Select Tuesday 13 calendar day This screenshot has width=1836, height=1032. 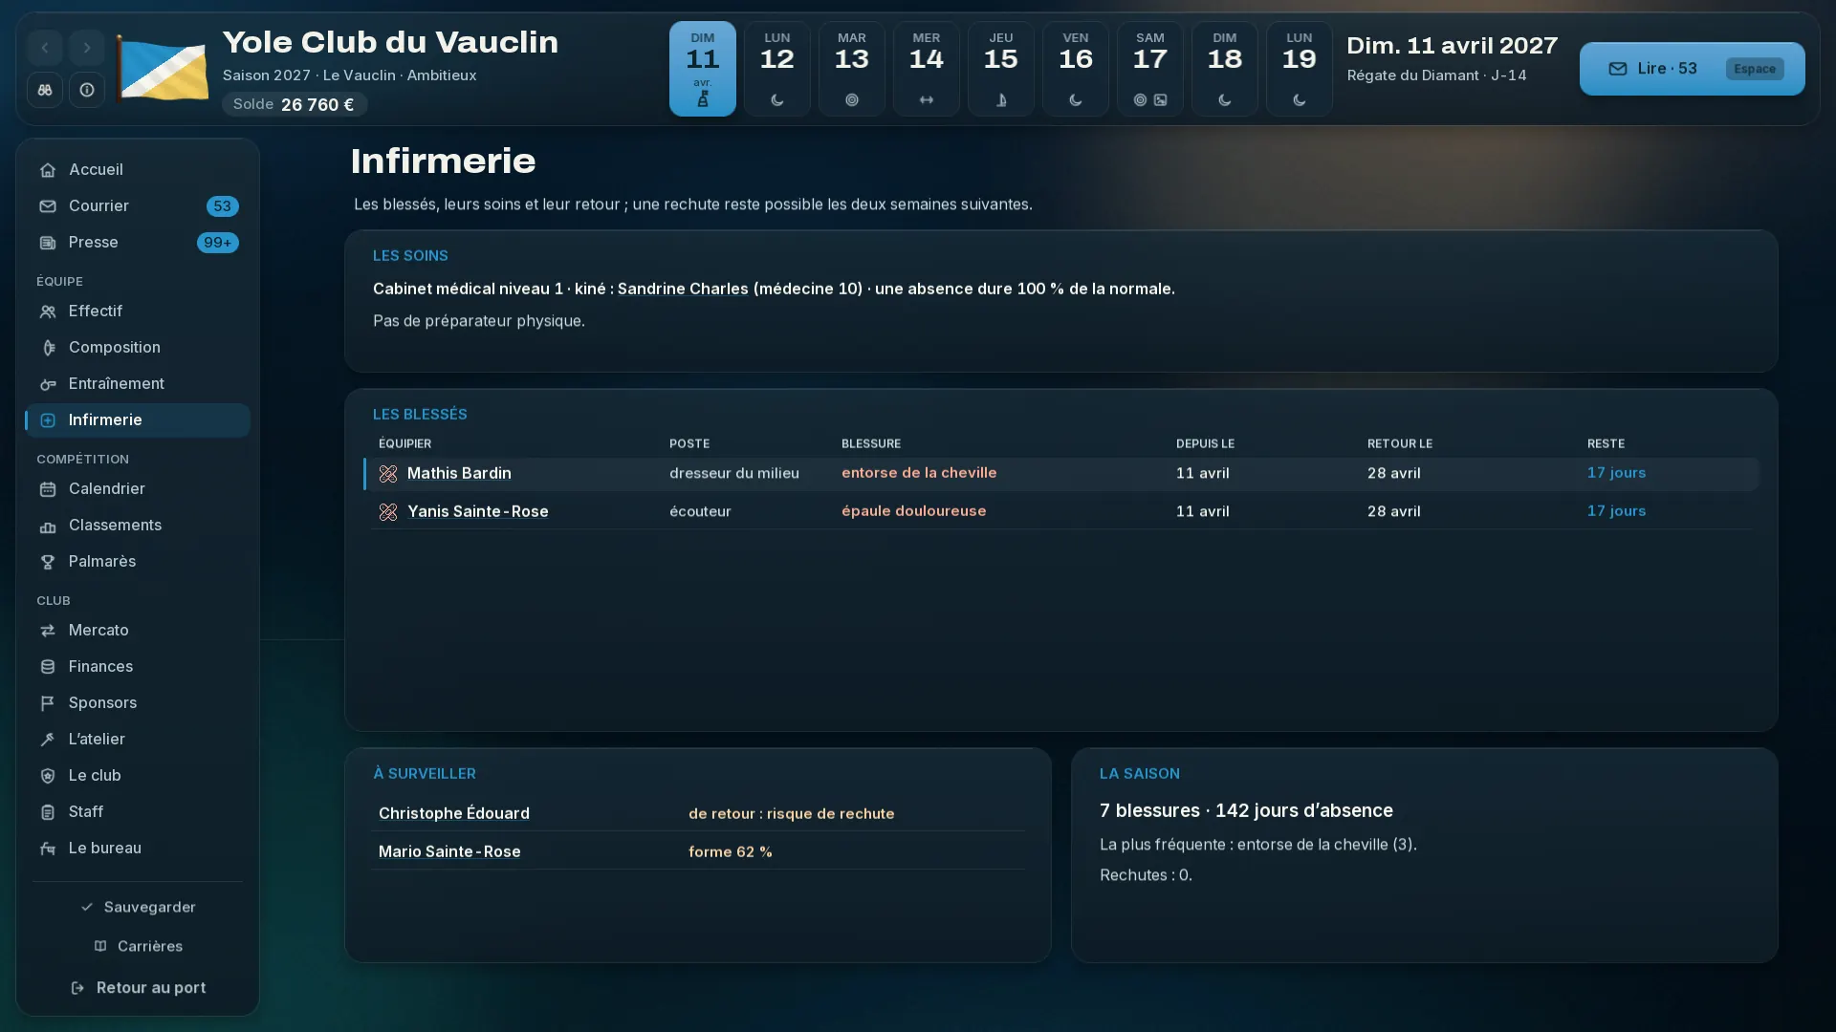(852, 69)
